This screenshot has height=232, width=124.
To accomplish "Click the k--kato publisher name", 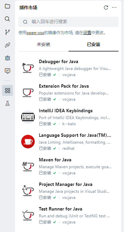I will (x=69, y=124).
